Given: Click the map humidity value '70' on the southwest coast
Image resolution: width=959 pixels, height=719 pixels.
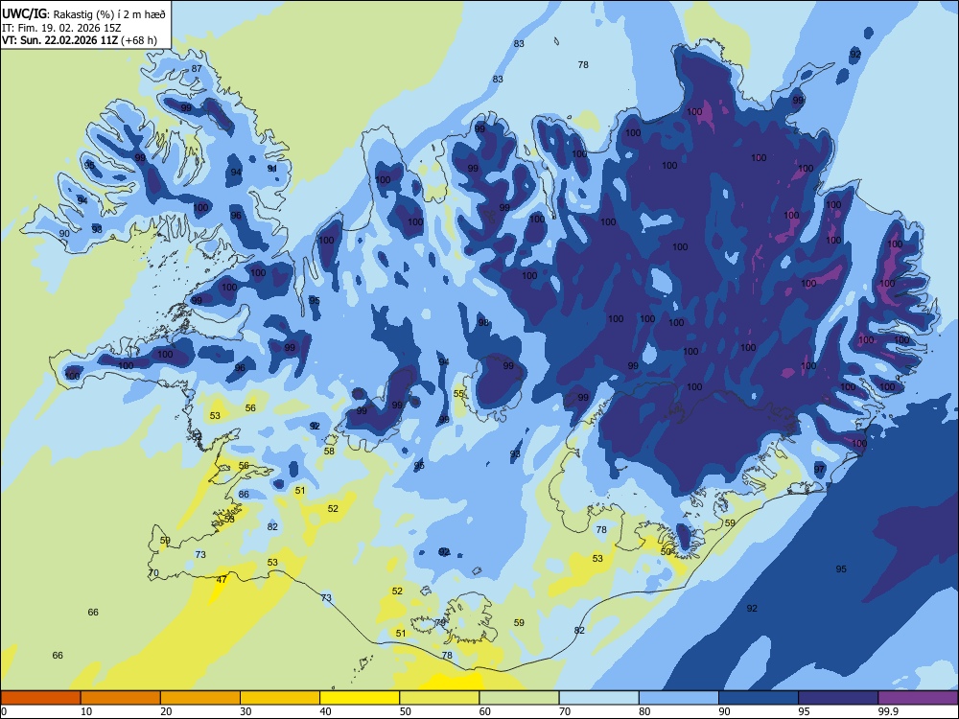Looking at the screenshot, I should point(153,573).
